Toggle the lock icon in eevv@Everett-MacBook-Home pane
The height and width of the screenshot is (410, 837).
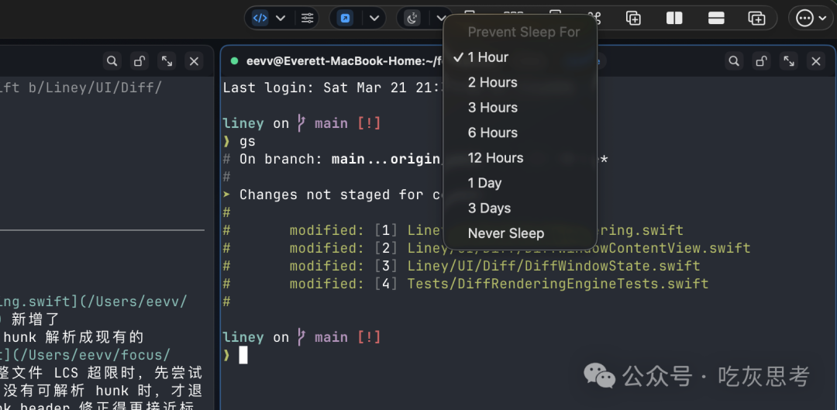click(762, 61)
